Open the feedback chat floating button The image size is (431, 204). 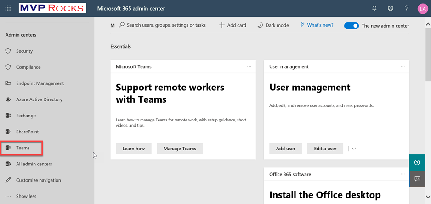click(417, 179)
